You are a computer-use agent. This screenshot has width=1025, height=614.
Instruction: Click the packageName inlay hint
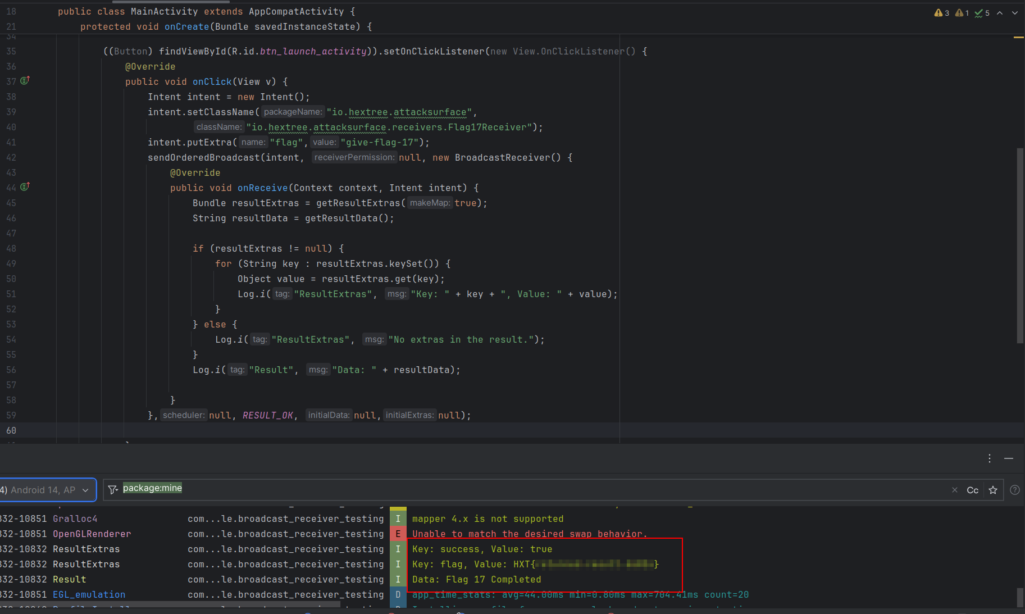(293, 112)
